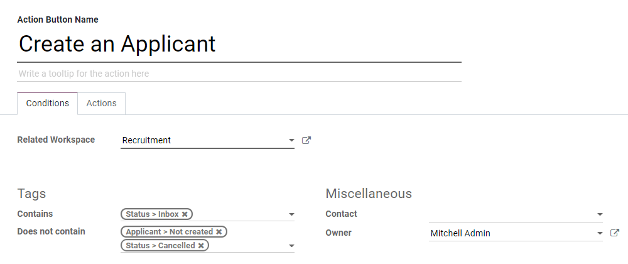Click the Status > Cancelled tag label

pyautogui.click(x=160, y=246)
